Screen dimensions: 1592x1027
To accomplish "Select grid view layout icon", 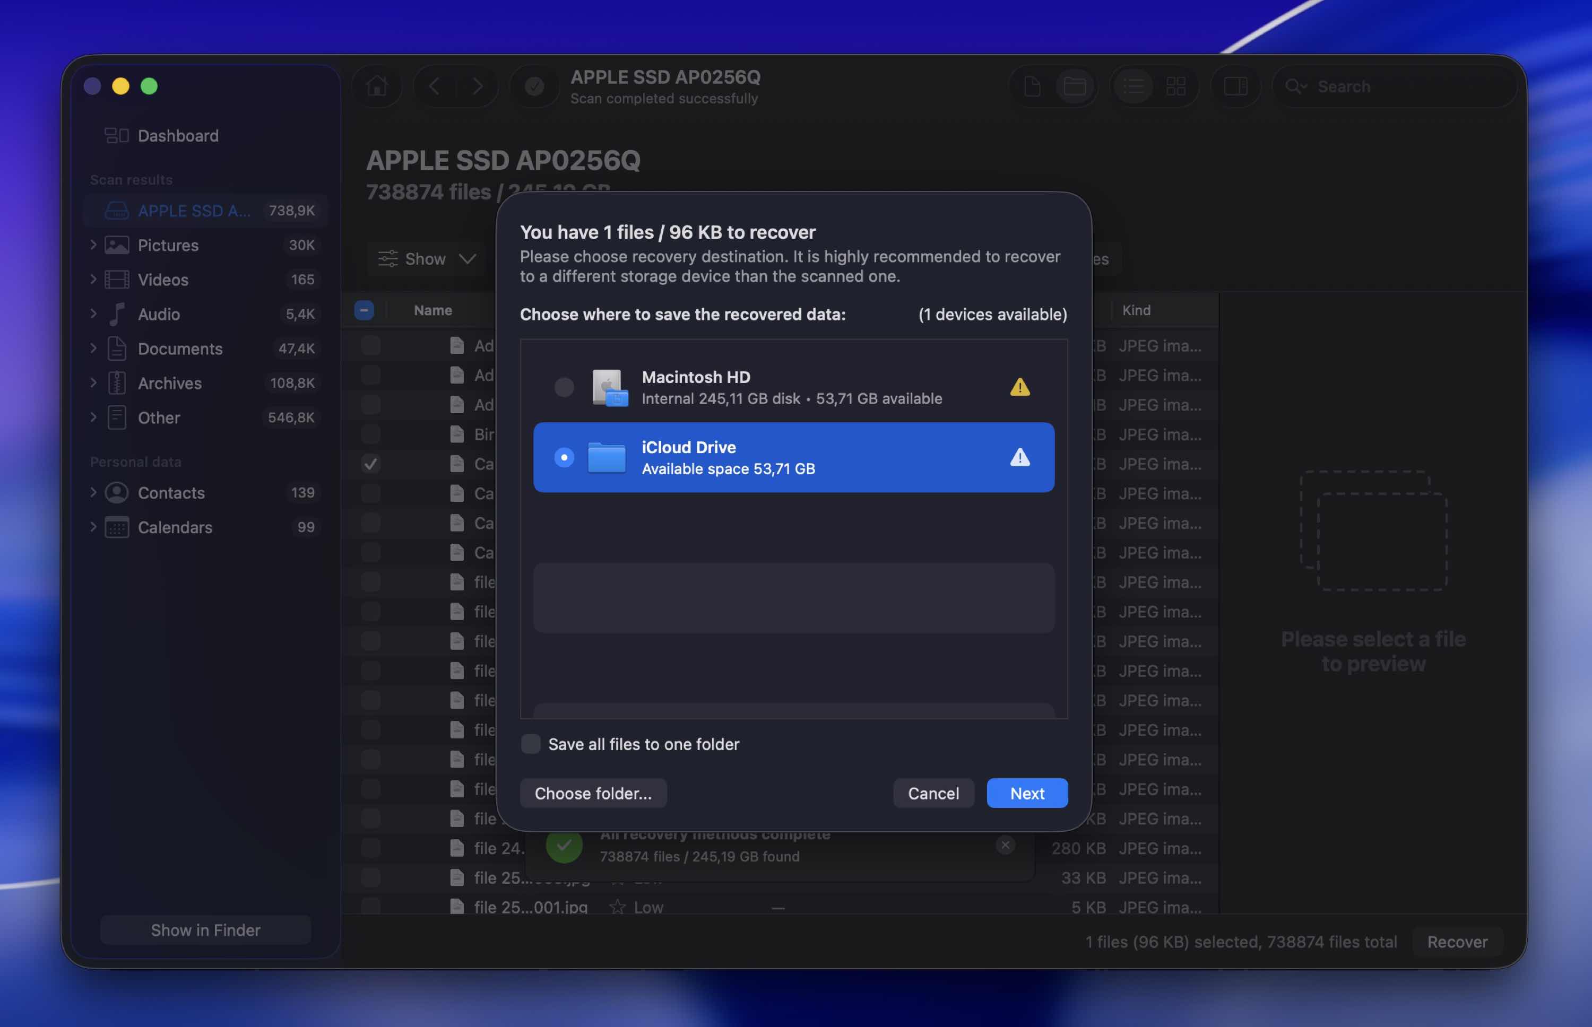I will tap(1176, 86).
